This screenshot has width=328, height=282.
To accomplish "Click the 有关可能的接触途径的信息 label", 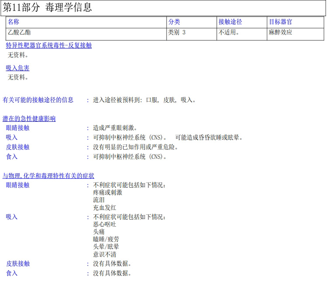I will (x=38, y=100).
